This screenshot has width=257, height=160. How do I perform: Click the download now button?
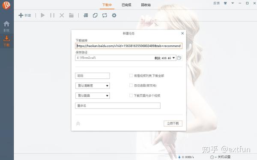[173, 124]
